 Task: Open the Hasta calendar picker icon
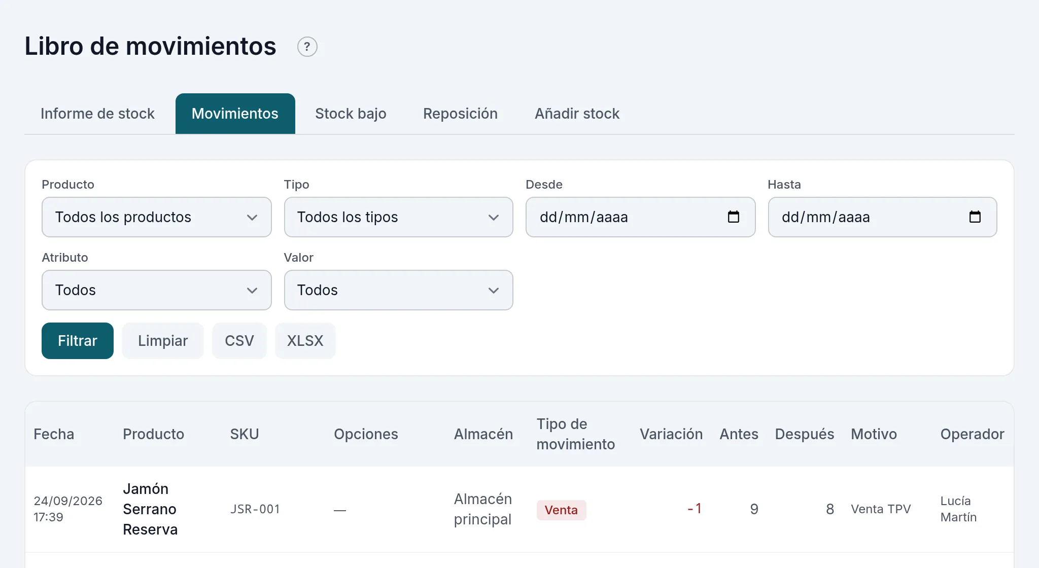pyautogui.click(x=975, y=217)
